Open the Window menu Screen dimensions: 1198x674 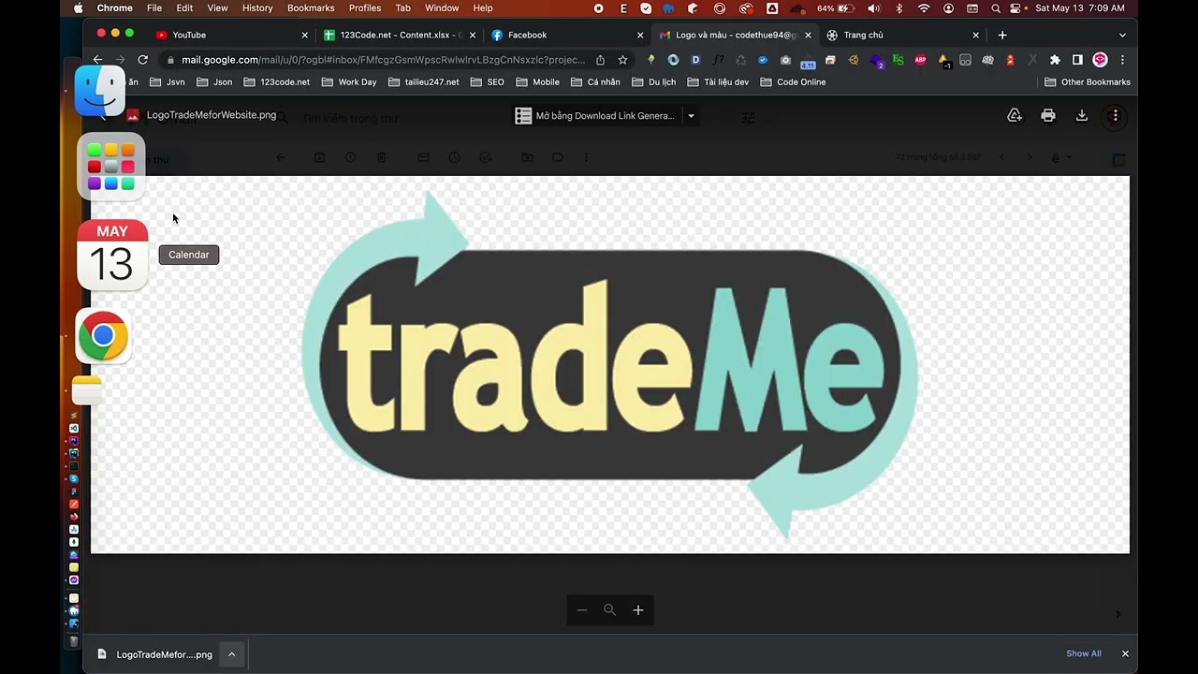pyautogui.click(x=442, y=7)
